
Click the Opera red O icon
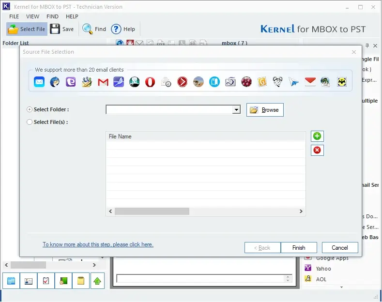(150, 82)
